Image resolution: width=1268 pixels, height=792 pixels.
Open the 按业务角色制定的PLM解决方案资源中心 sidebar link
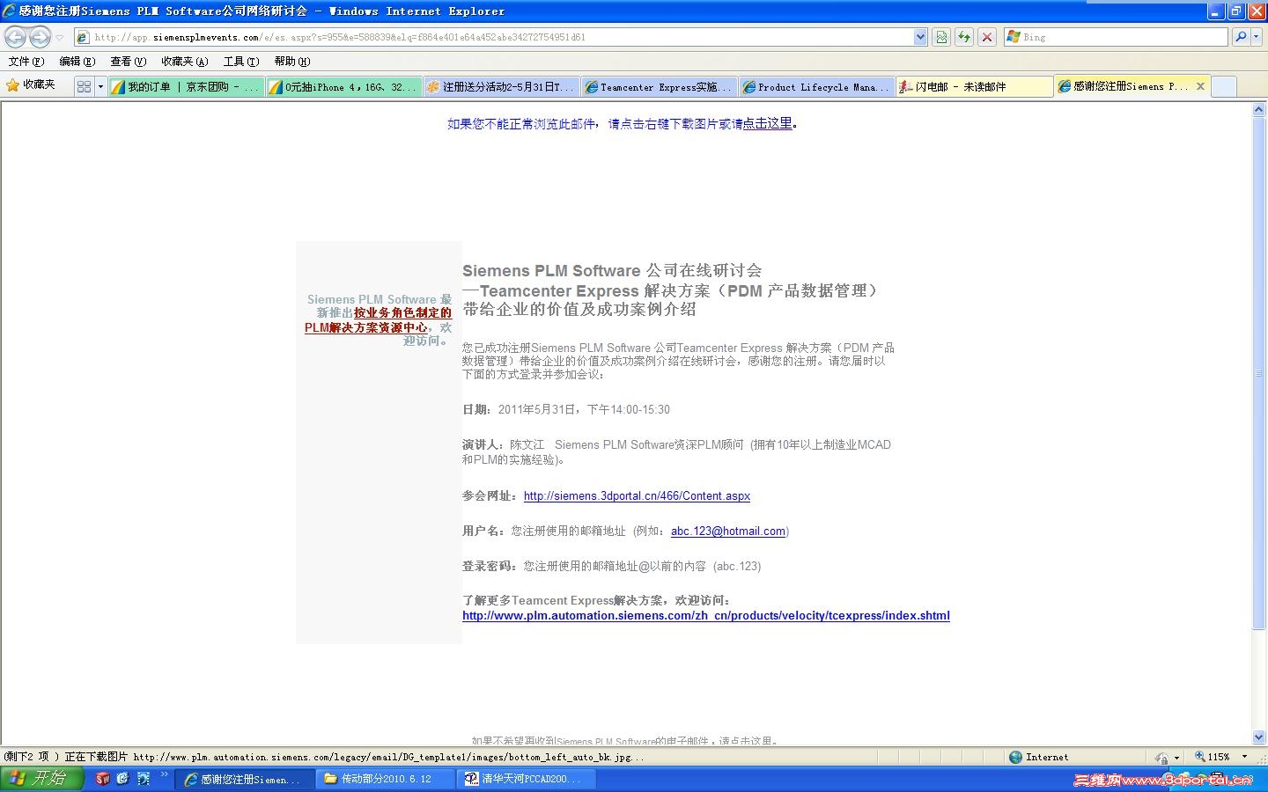click(379, 320)
